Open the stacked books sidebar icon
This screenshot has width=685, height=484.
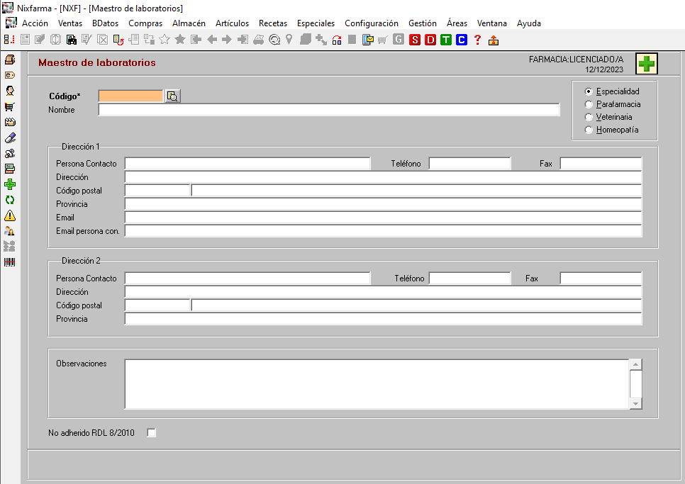point(10,169)
